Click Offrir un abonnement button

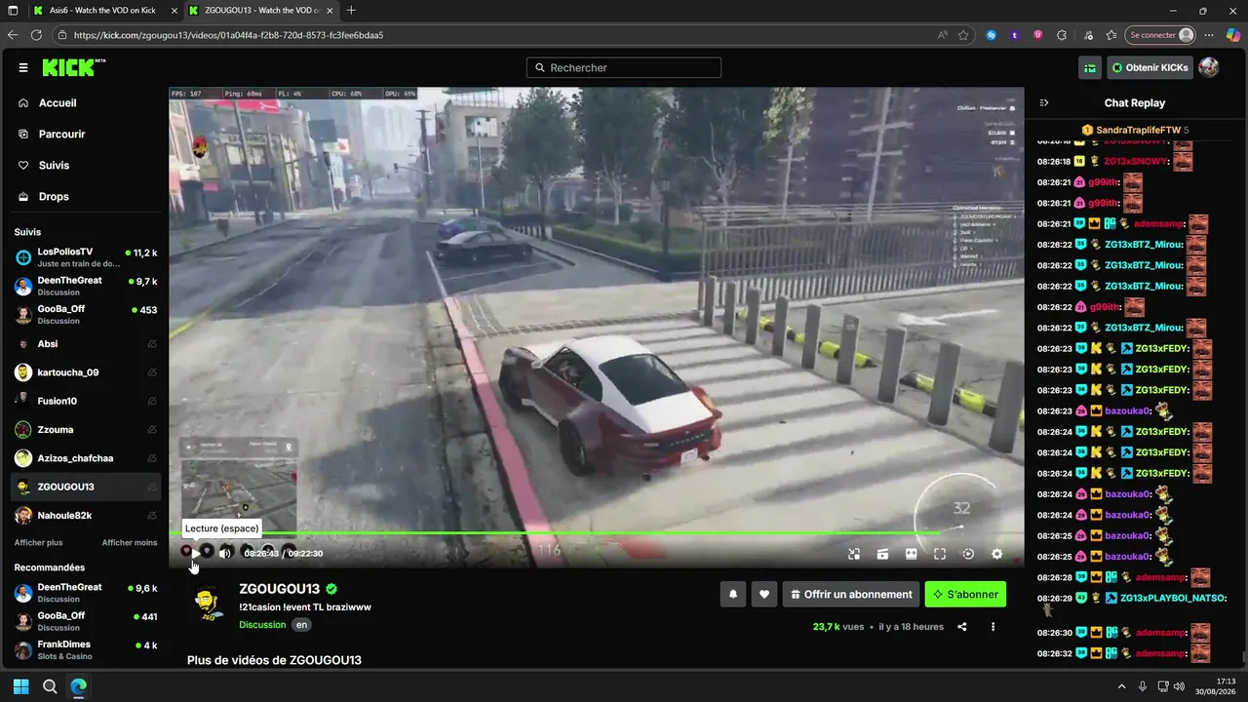(x=852, y=594)
